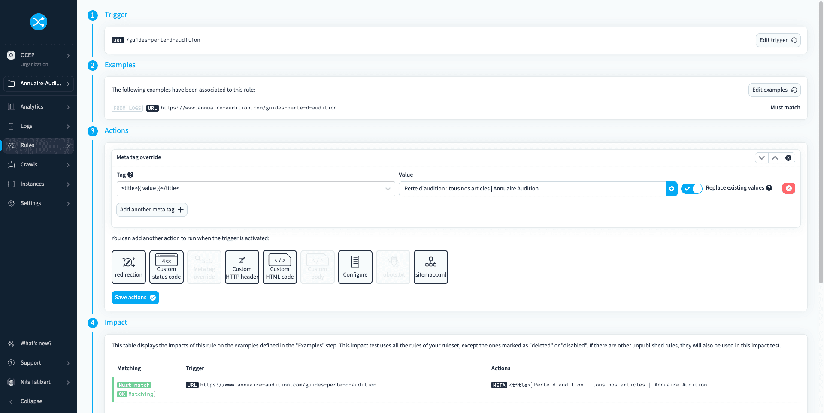This screenshot has width=824, height=413.
Task: Click the page vertical scrollbar
Action: click(821, 142)
